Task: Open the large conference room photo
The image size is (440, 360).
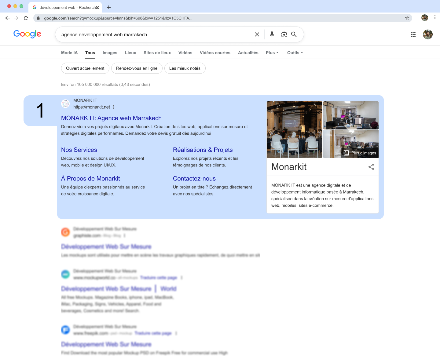Action: [x=295, y=129]
